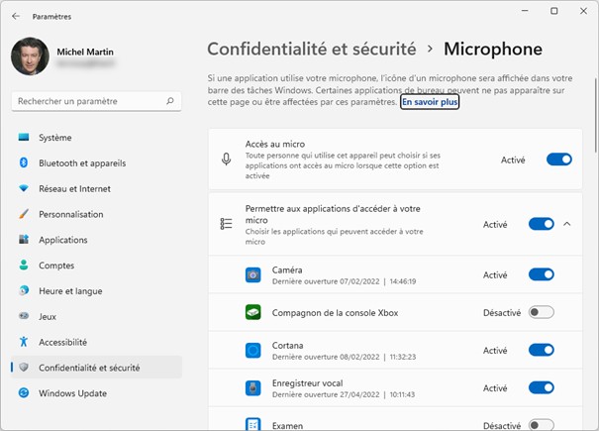Image resolution: width=599 pixels, height=431 pixels.
Task: Click the Caméra app icon
Action: (x=253, y=274)
